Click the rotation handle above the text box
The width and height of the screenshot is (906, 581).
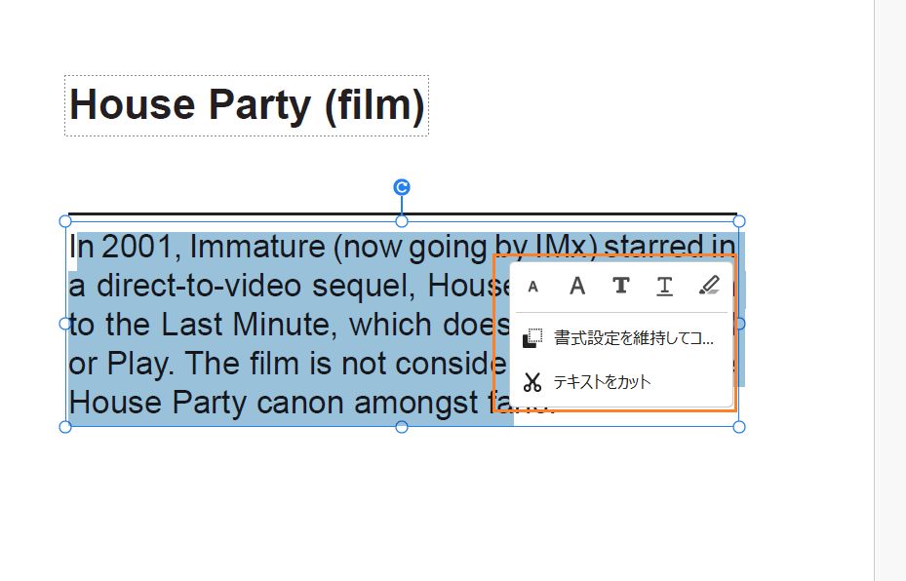[402, 187]
